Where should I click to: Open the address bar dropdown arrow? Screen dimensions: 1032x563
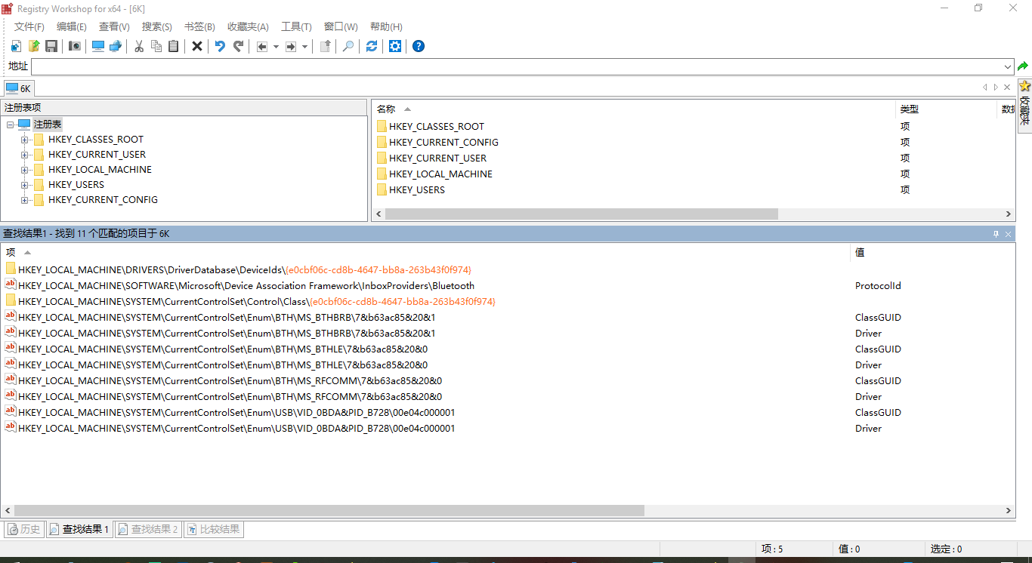(x=1008, y=66)
